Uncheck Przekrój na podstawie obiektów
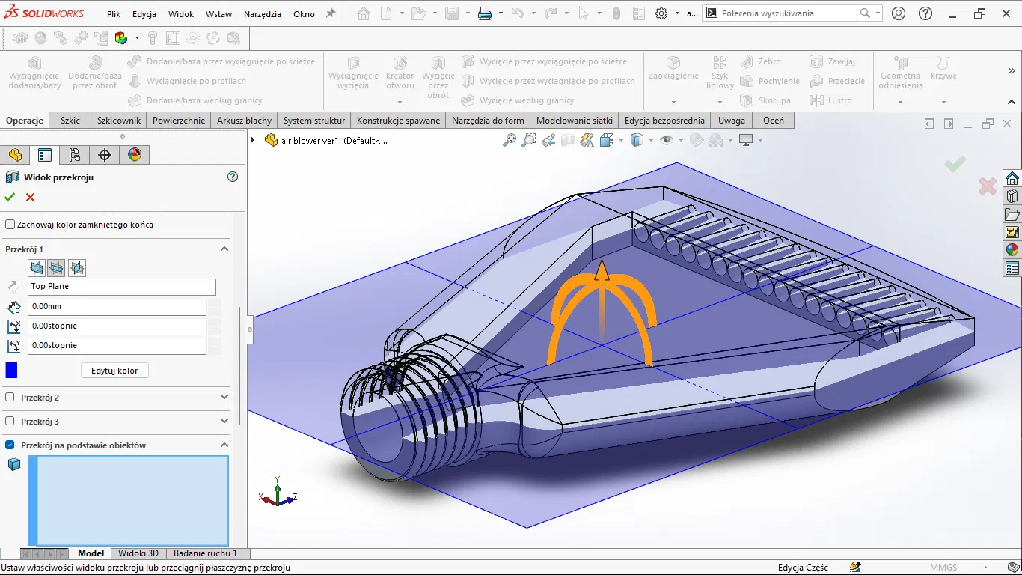This screenshot has height=575, width=1022. [x=10, y=445]
